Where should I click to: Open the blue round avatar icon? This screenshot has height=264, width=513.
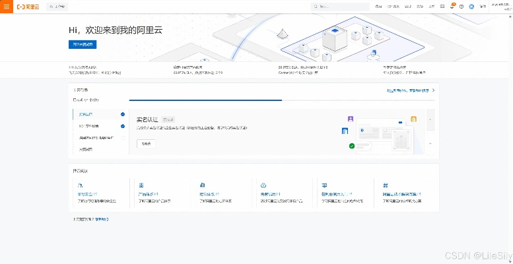click(471, 7)
